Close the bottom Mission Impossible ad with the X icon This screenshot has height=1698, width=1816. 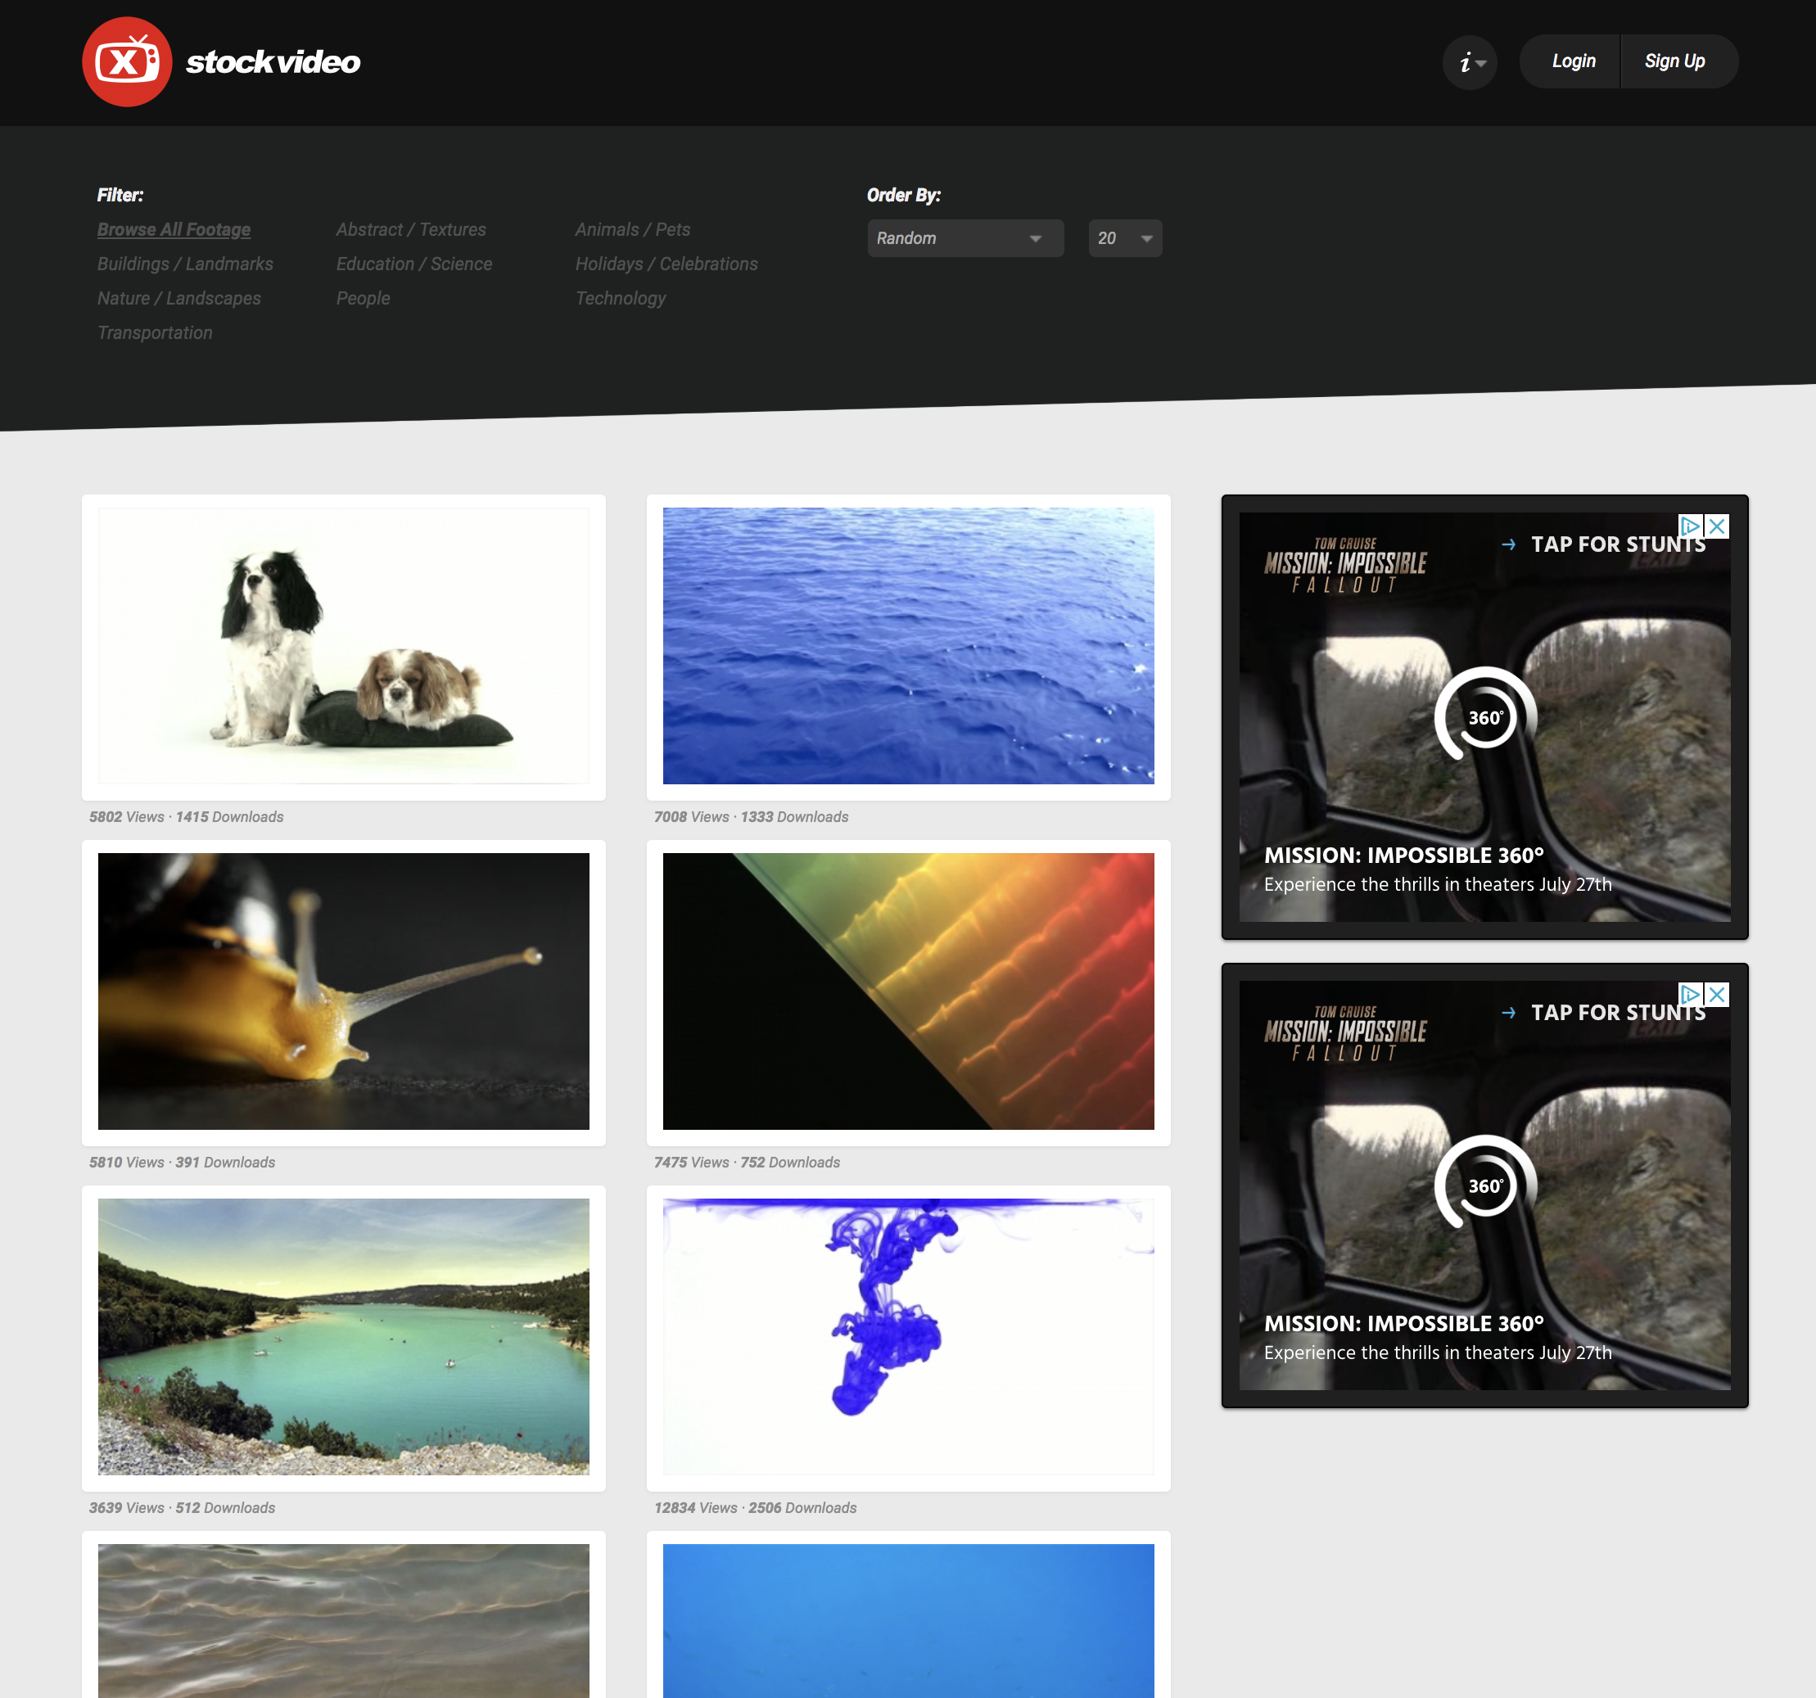[1718, 995]
